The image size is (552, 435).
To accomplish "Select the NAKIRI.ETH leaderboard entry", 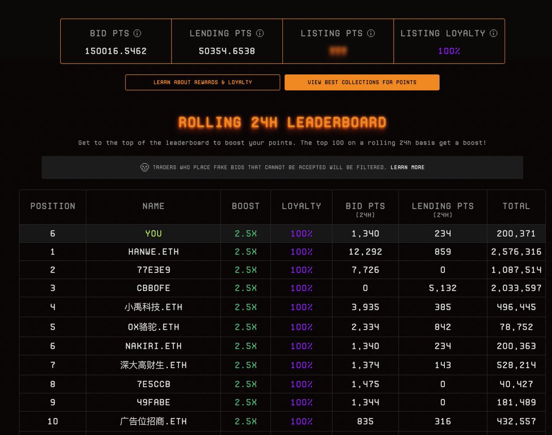I will (x=153, y=346).
